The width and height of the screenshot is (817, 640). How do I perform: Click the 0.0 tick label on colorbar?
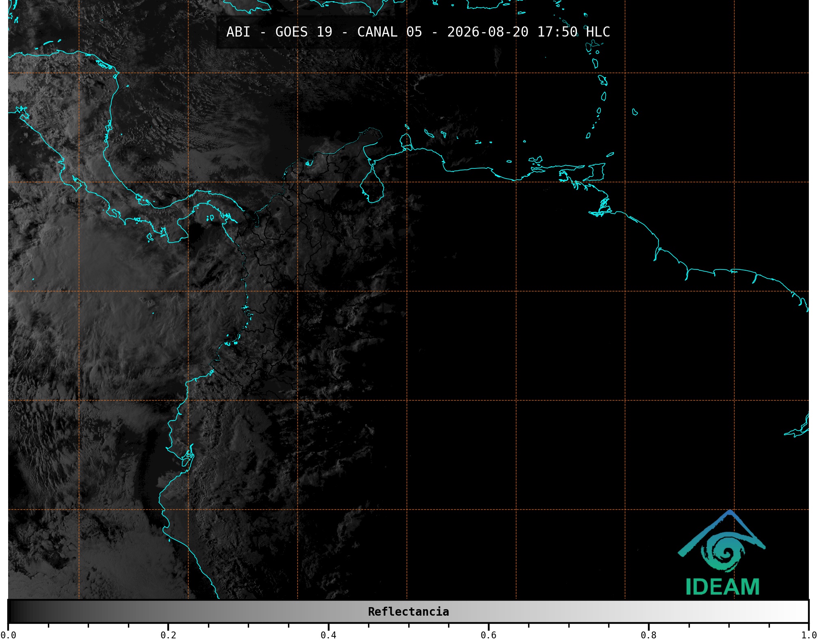pos(8,635)
